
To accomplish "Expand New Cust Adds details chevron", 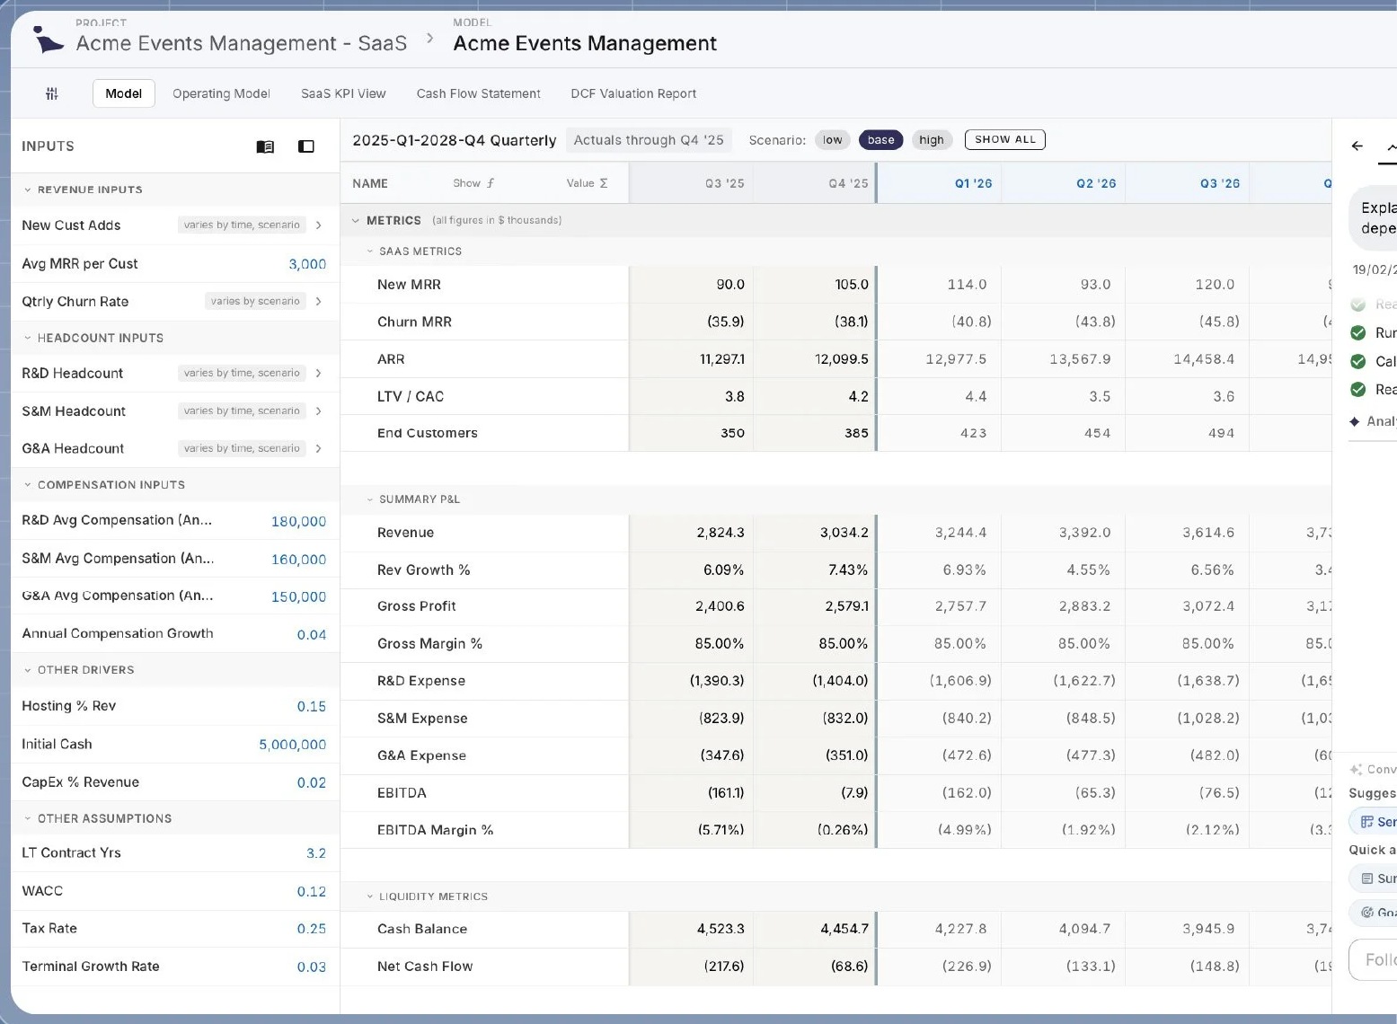I will [x=319, y=225].
